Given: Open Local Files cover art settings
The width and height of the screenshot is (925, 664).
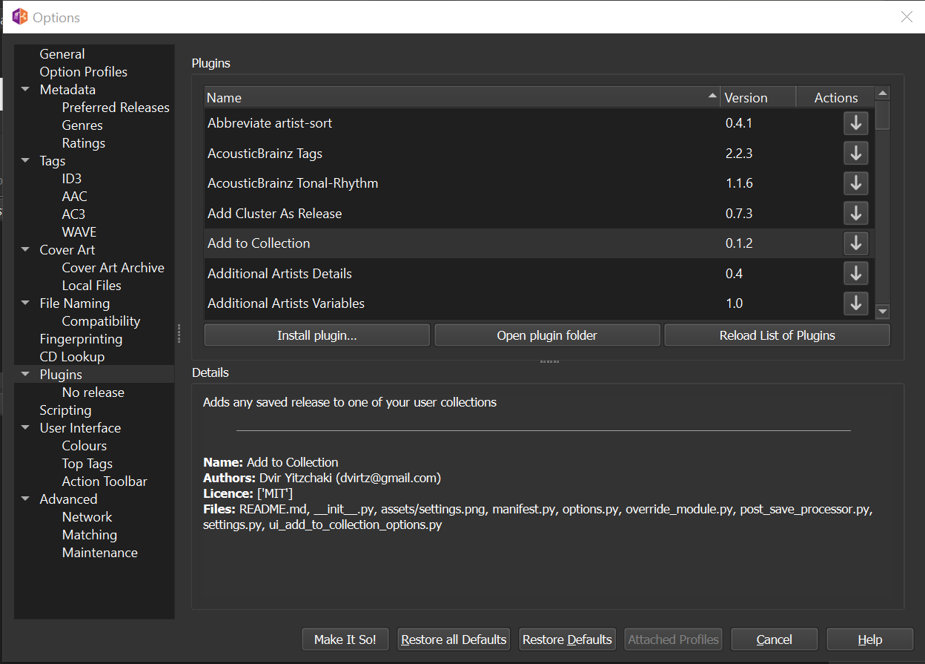Looking at the screenshot, I should coord(91,286).
